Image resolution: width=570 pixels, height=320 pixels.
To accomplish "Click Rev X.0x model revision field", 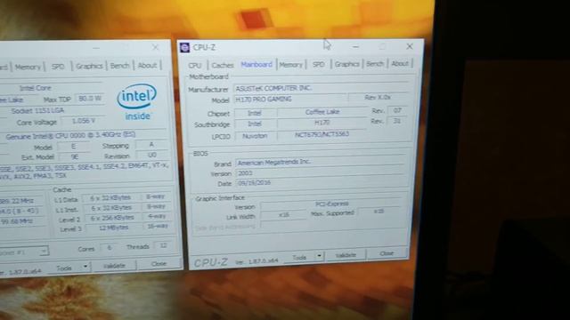I will coord(378,97).
